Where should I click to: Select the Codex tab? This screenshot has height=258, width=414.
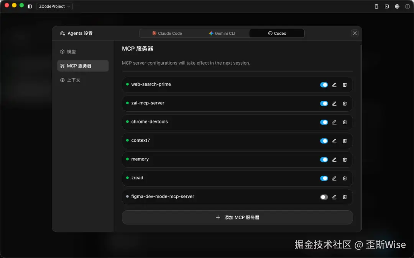tap(277, 33)
